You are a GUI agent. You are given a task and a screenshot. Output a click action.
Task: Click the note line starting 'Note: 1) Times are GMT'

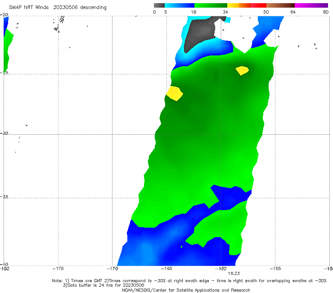coord(189,281)
